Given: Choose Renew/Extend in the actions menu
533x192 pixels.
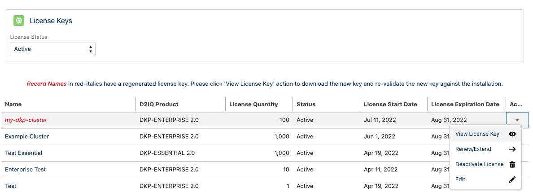Looking at the screenshot, I should (485, 149).
